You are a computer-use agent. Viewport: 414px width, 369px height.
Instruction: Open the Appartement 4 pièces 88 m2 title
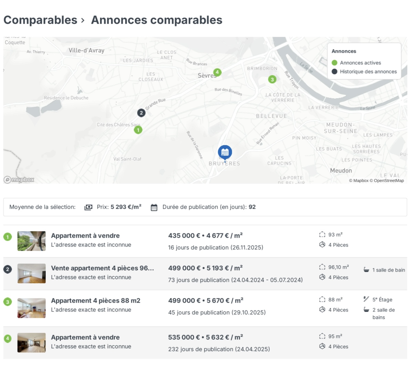point(95,300)
